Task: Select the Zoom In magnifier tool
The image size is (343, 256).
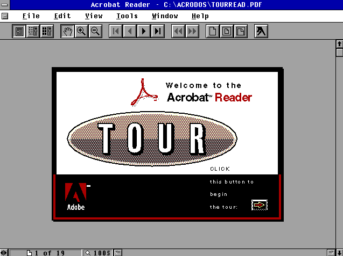Action: click(81, 31)
